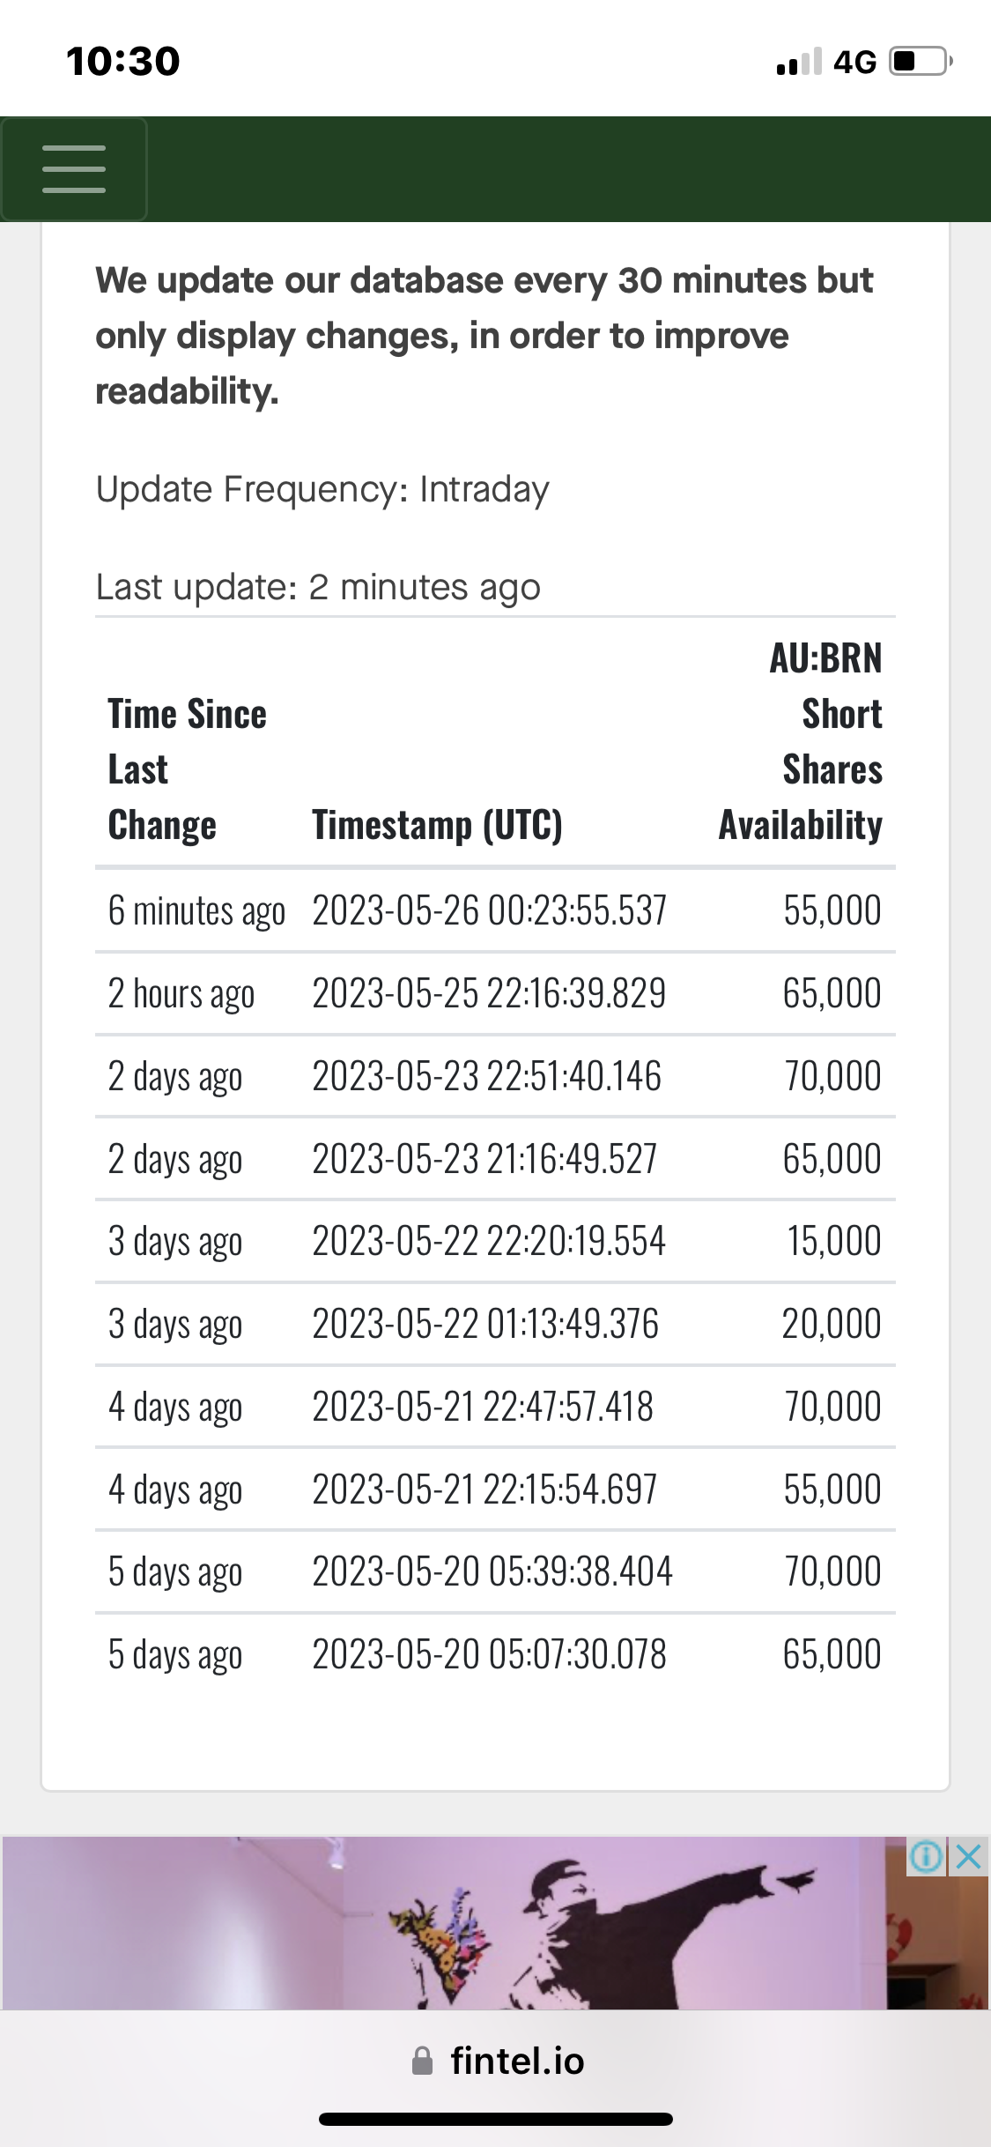
Task: Close the advertisement banner
Action: click(x=968, y=1857)
